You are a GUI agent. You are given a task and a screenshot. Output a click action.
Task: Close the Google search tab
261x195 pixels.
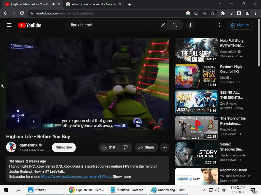[x=120, y=4]
